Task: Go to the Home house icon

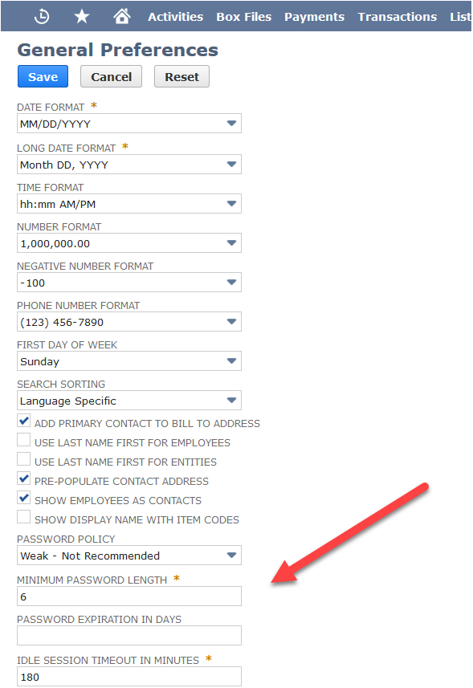Action: [x=121, y=16]
